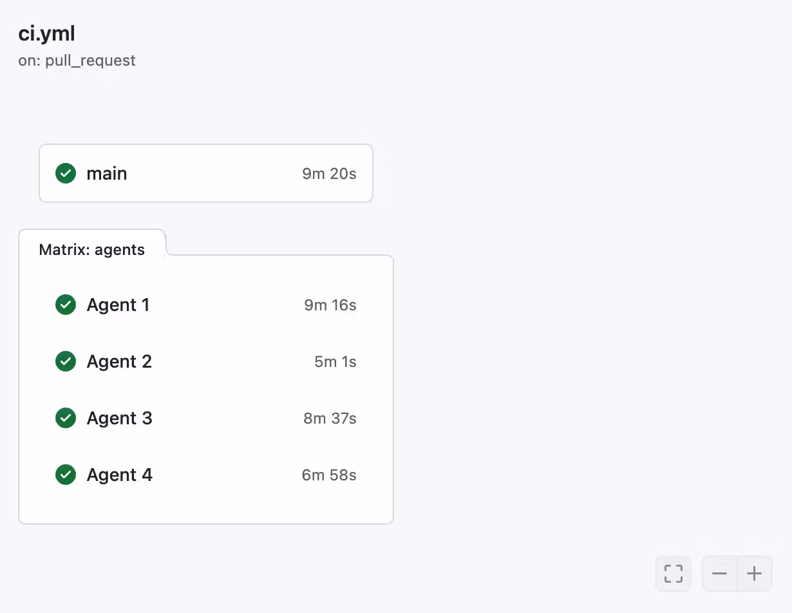Click Agent 3's 8m 37s duration

[330, 418]
